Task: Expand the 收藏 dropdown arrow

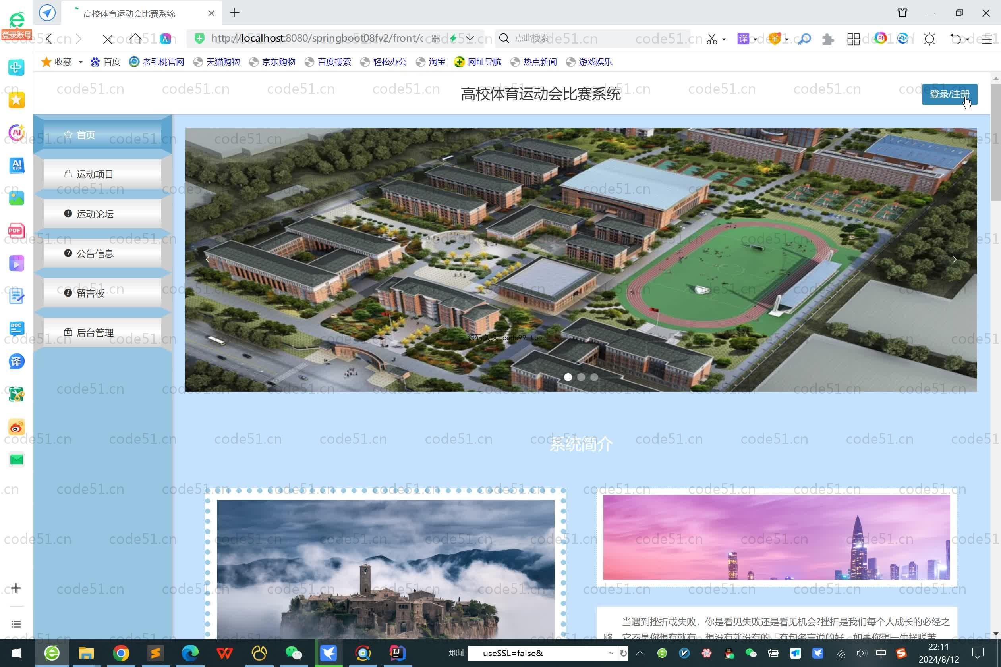Action: (x=80, y=62)
